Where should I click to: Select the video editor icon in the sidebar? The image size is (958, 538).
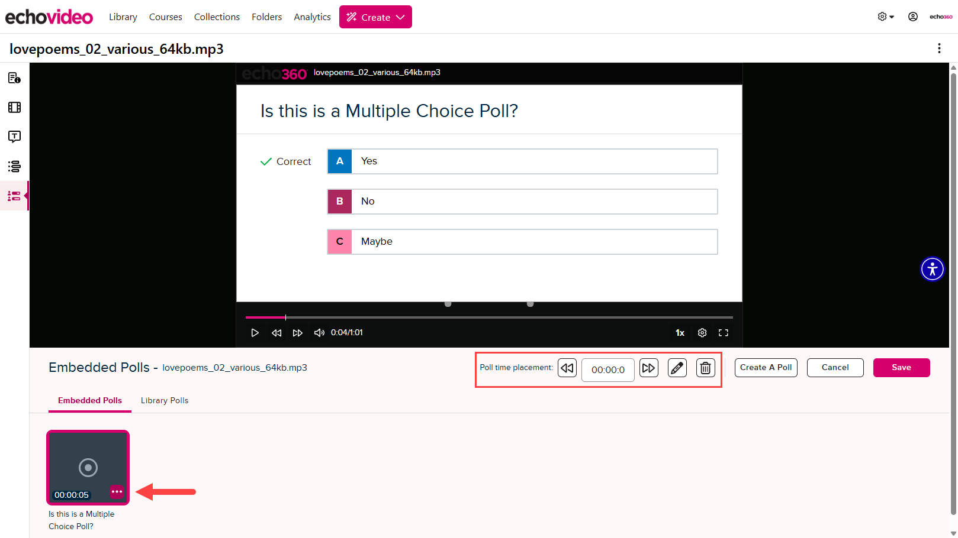pos(14,107)
